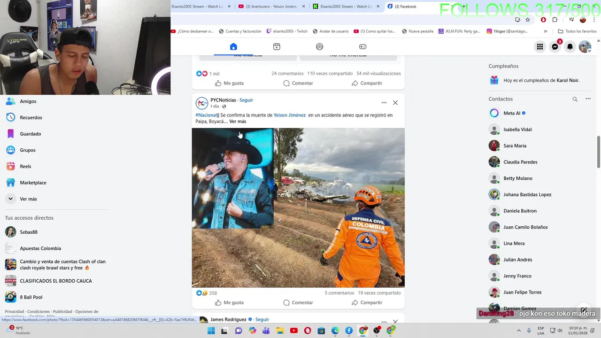Open the account profile picture menu
Image resolution: width=601 pixels, height=338 pixels.
click(585, 46)
